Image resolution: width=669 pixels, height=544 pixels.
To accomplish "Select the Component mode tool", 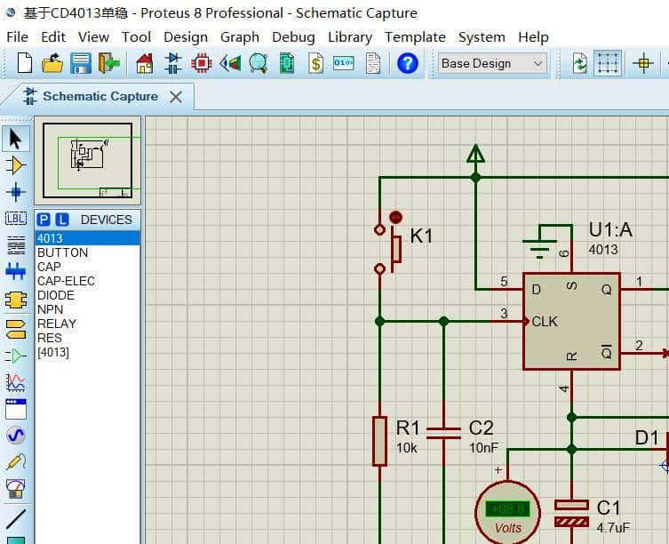I will click(x=15, y=165).
